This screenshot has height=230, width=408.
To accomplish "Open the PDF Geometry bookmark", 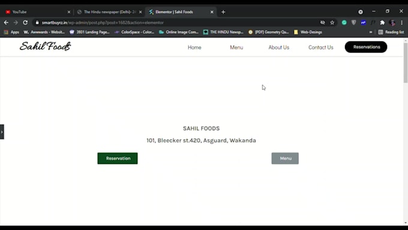I will 269,32.
